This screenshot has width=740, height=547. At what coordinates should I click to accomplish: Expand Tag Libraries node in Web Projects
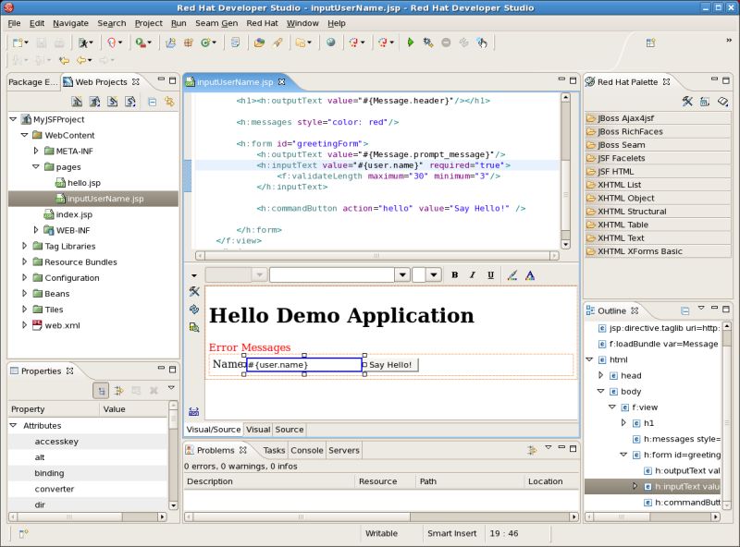click(x=22, y=246)
